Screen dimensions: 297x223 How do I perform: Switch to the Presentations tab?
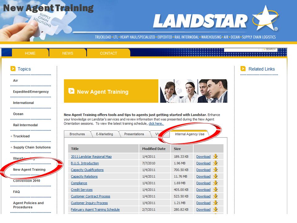pos(134,134)
